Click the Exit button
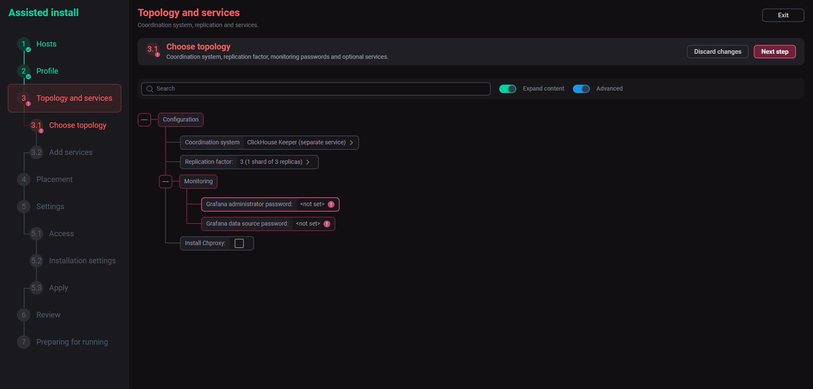The height and width of the screenshot is (389, 813). (x=783, y=15)
